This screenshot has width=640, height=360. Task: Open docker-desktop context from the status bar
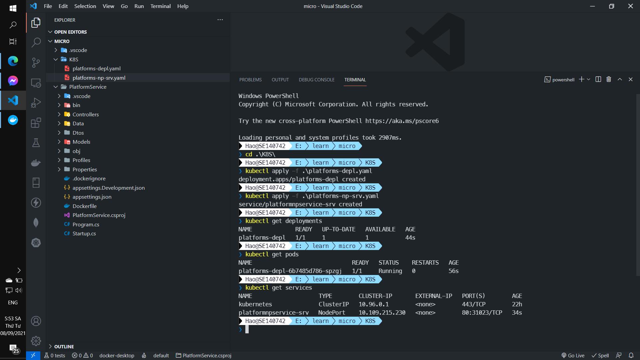click(x=117, y=355)
